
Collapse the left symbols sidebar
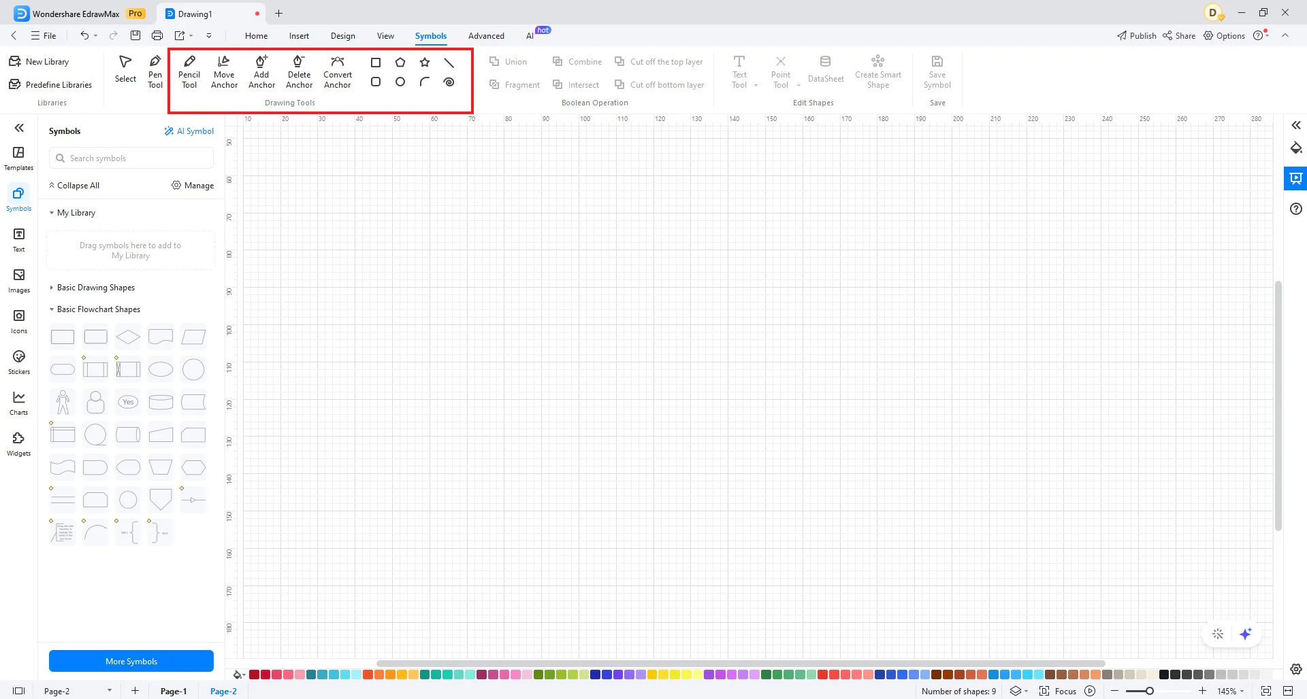pyautogui.click(x=19, y=128)
